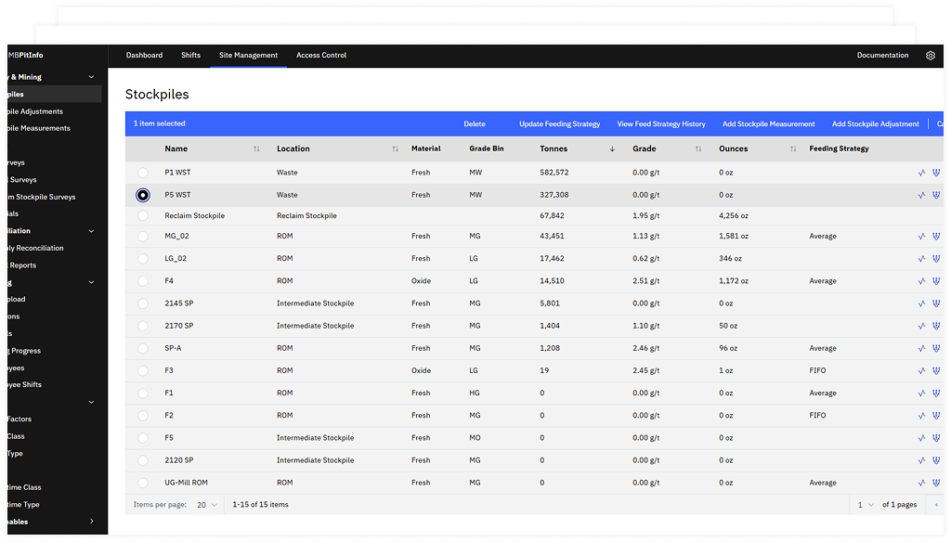
Task: Click Delete in the selection bar
Action: [475, 123]
